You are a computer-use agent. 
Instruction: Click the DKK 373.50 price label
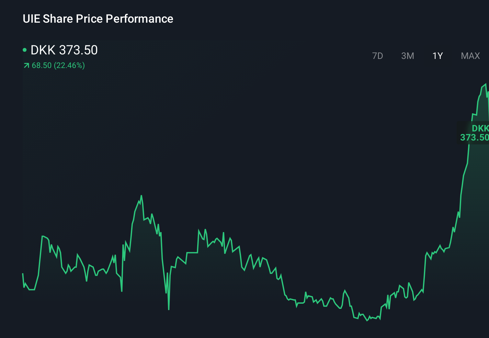[x=64, y=50]
